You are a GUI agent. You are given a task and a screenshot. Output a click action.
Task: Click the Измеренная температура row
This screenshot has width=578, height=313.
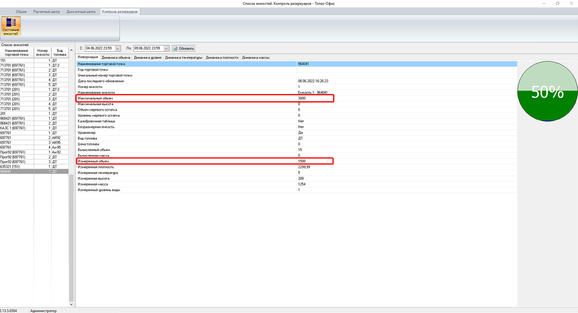(297, 173)
